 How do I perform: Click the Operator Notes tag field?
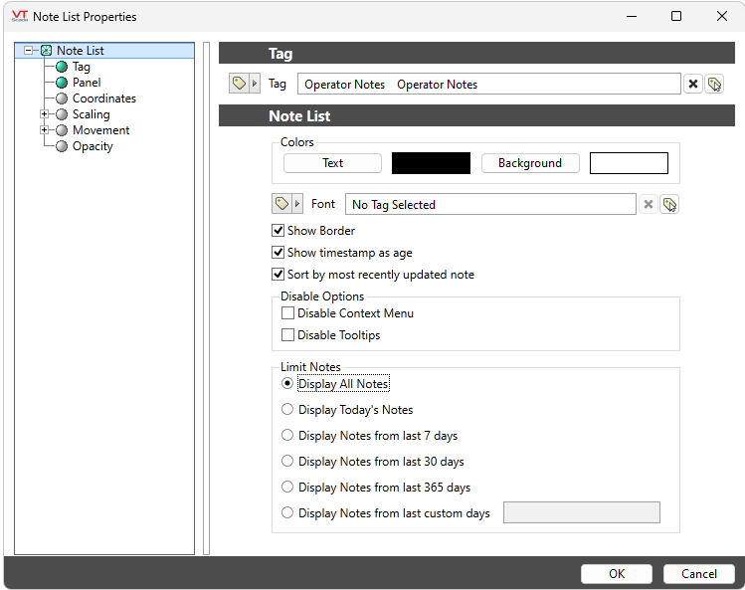click(488, 85)
